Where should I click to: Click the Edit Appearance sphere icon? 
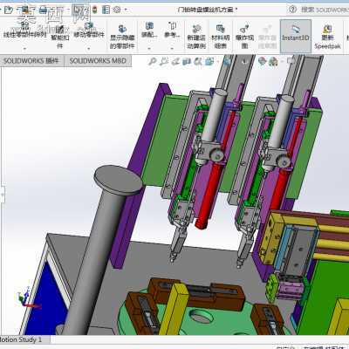click(263, 61)
